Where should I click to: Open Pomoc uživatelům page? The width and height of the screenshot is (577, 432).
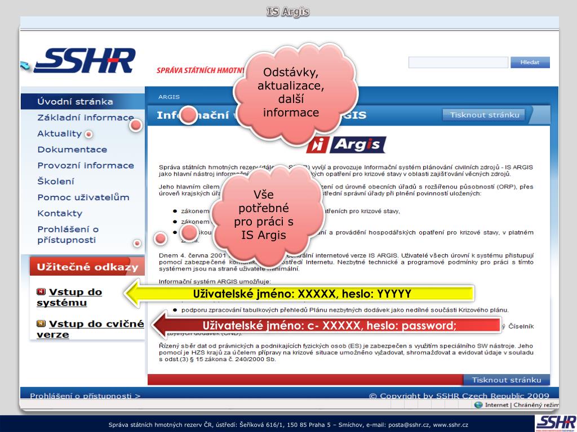(x=83, y=197)
